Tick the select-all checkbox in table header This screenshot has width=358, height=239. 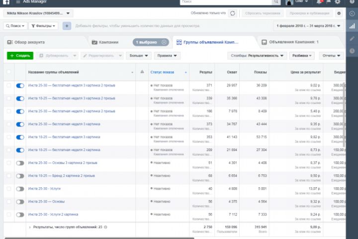tap(8, 72)
